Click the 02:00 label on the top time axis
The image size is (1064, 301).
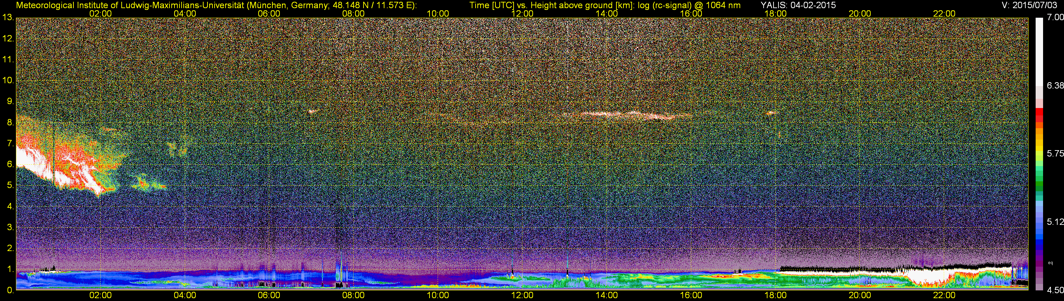click(x=100, y=13)
